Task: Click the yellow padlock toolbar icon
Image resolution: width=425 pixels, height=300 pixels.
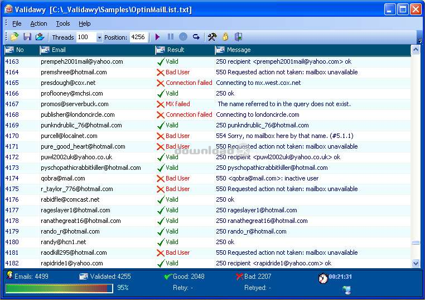Action: click(x=225, y=37)
